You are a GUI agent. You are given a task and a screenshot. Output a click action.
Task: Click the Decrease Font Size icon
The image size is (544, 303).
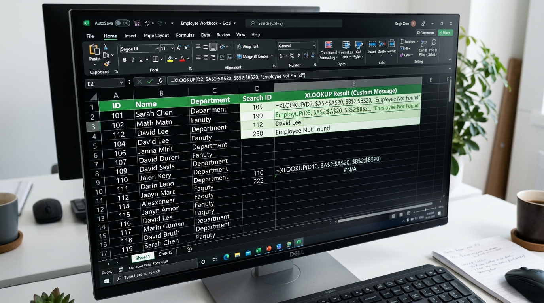(x=186, y=48)
